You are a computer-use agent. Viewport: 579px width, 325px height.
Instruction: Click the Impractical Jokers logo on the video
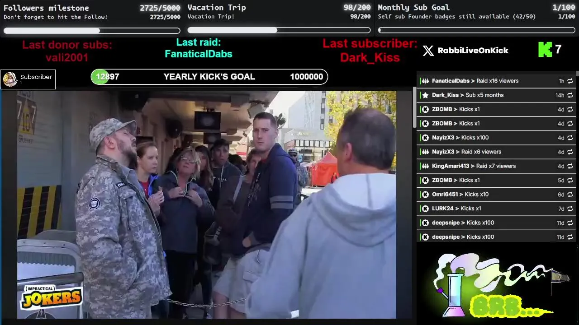tap(52, 297)
